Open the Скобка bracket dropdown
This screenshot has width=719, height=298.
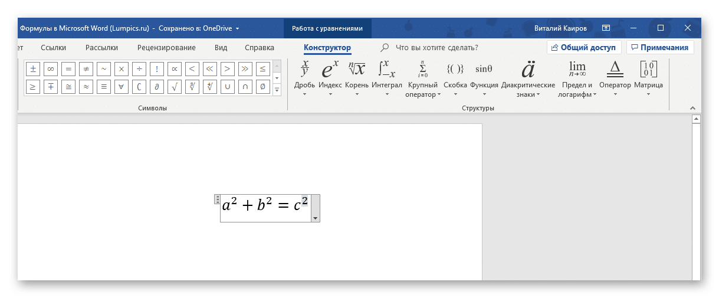[455, 79]
